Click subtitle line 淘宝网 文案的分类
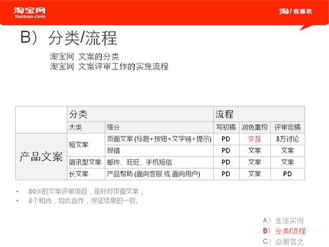Image resolution: width=329 pixels, height=247 pixels. click(84, 57)
